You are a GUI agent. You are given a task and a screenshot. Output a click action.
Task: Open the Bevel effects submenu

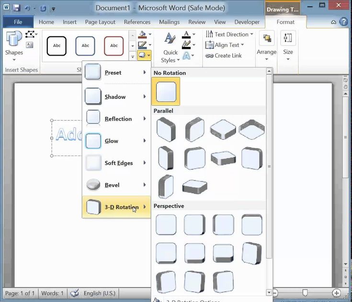tap(116, 185)
